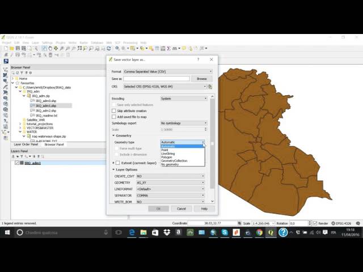The width and height of the screenshot is (363, 272).
Task: Open Dropbox from the taskbar
Action: click(x=167, y=232)
